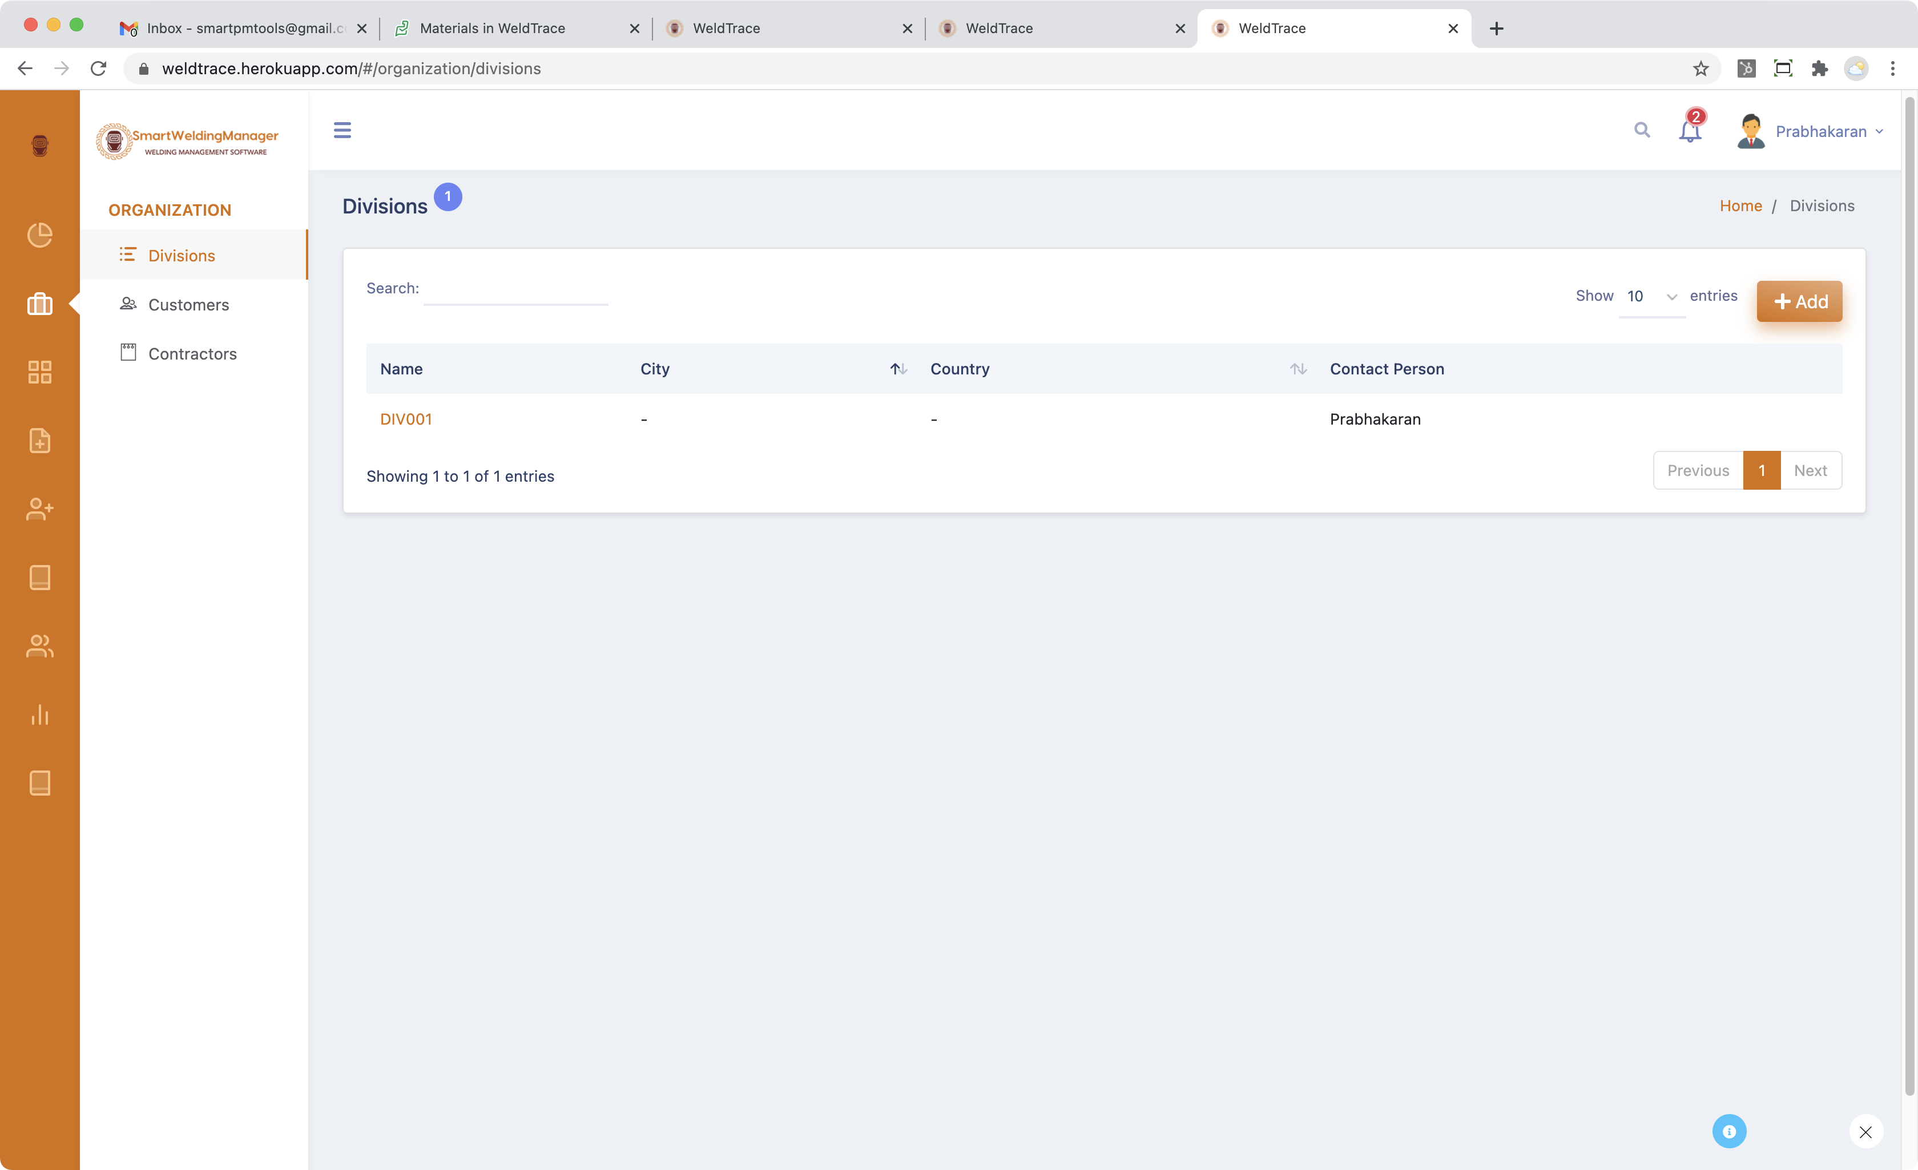Sort table by the Country column arrows
The width and height of the screenshot is (1918, 1170).
coord(1298,369)
